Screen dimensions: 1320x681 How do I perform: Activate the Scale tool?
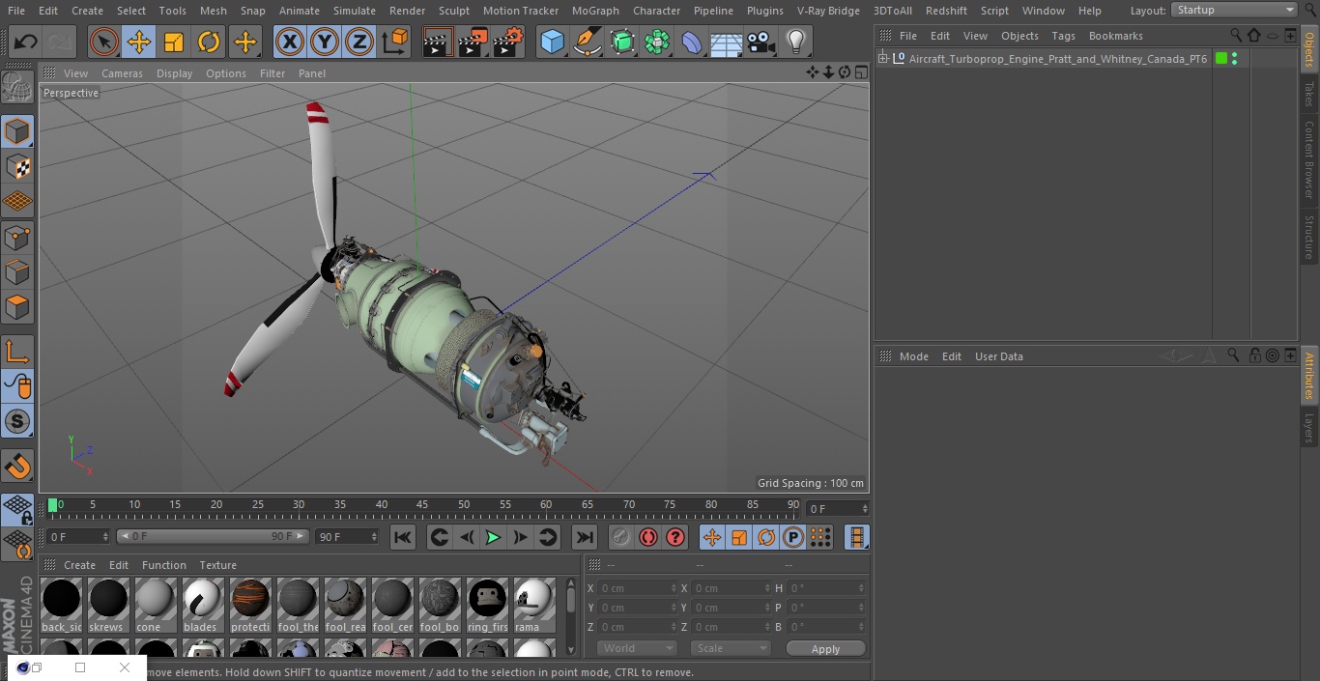[x=174, y=42]
